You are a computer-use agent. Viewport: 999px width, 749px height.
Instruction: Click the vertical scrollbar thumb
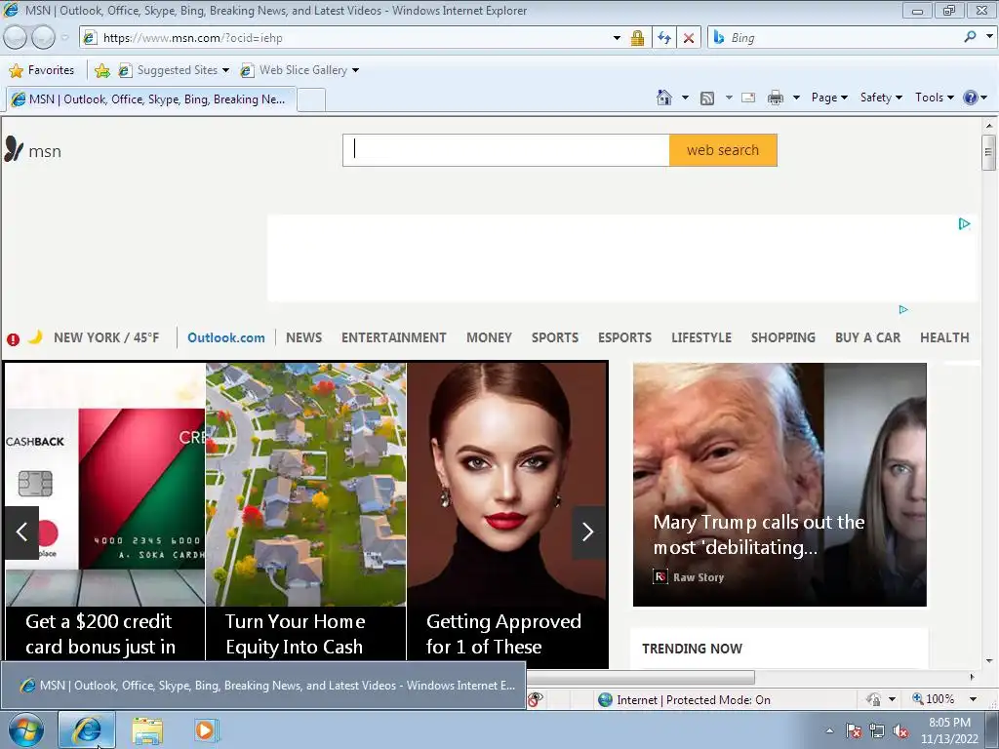tap(988, 152)
